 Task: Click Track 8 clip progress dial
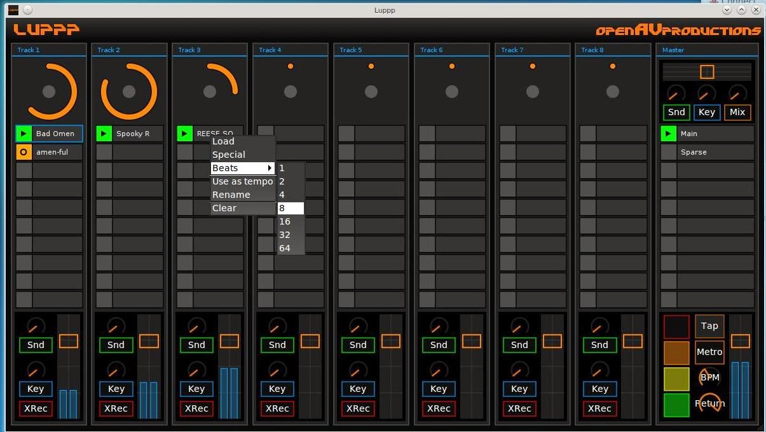pyautogui.click(x=613, y=92)
